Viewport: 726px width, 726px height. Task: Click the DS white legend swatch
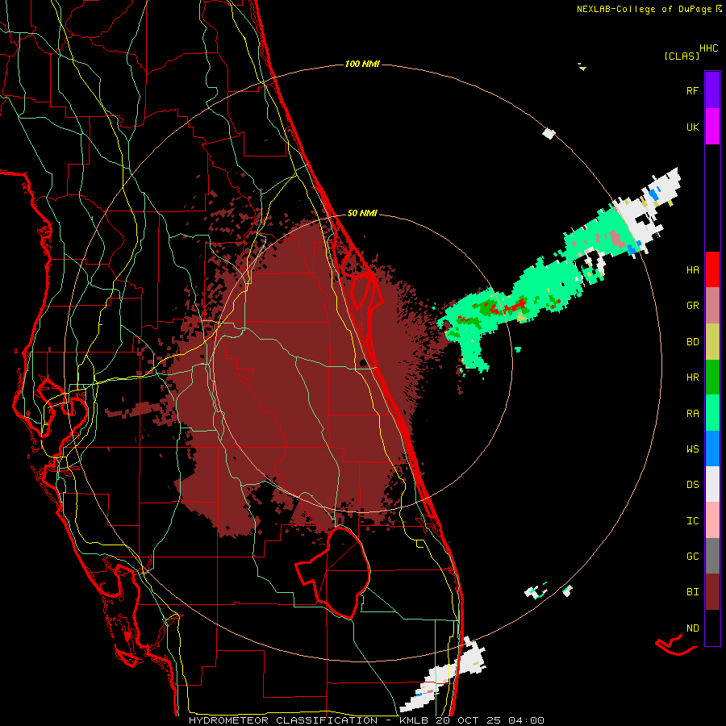coord(712,484)
